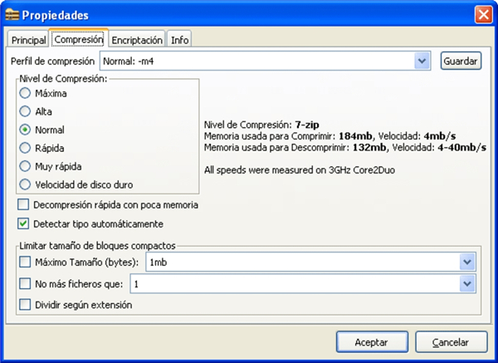Switch to the Principal tab
The height and width of the screenshot is (363, 498).
click(x=29, y=39)
